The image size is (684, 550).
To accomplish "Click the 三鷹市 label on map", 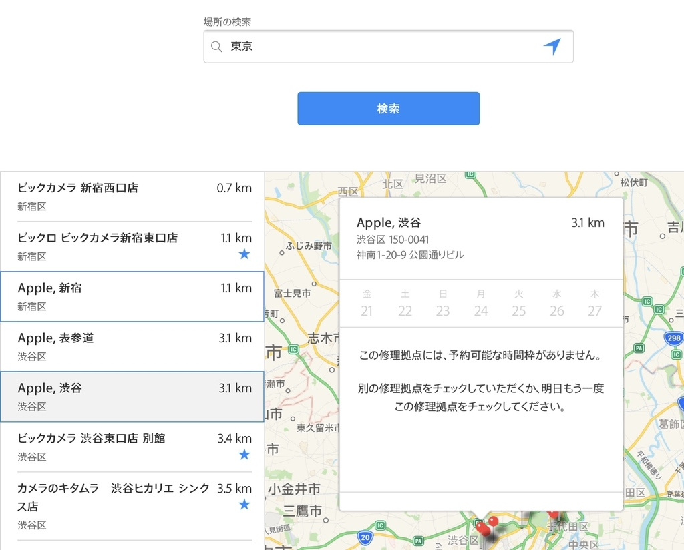I will coord(303,511).
